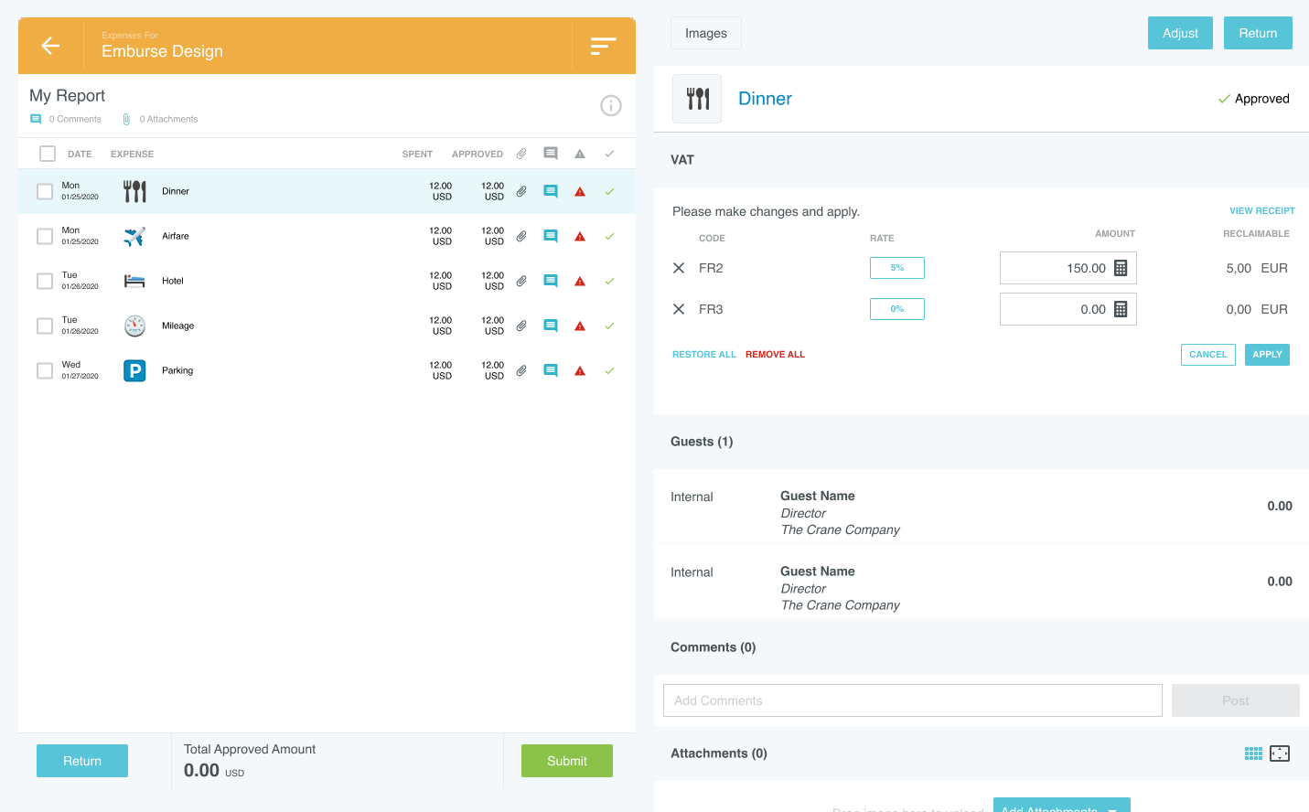Click the back arrow in orange header
Viewport: 1309px width, 812px height.
[x=50, y=46]
